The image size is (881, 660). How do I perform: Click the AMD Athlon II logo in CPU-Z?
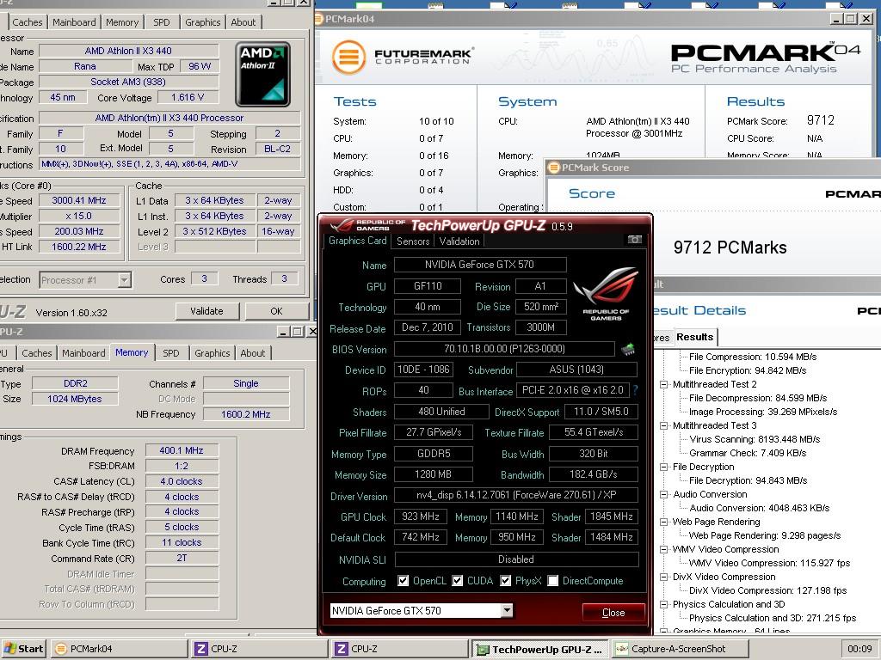coord(263,74)
